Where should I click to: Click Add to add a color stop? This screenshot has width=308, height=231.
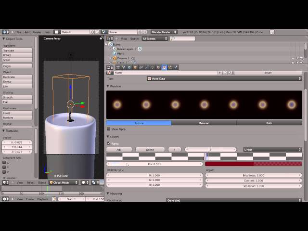click(119, 150)
